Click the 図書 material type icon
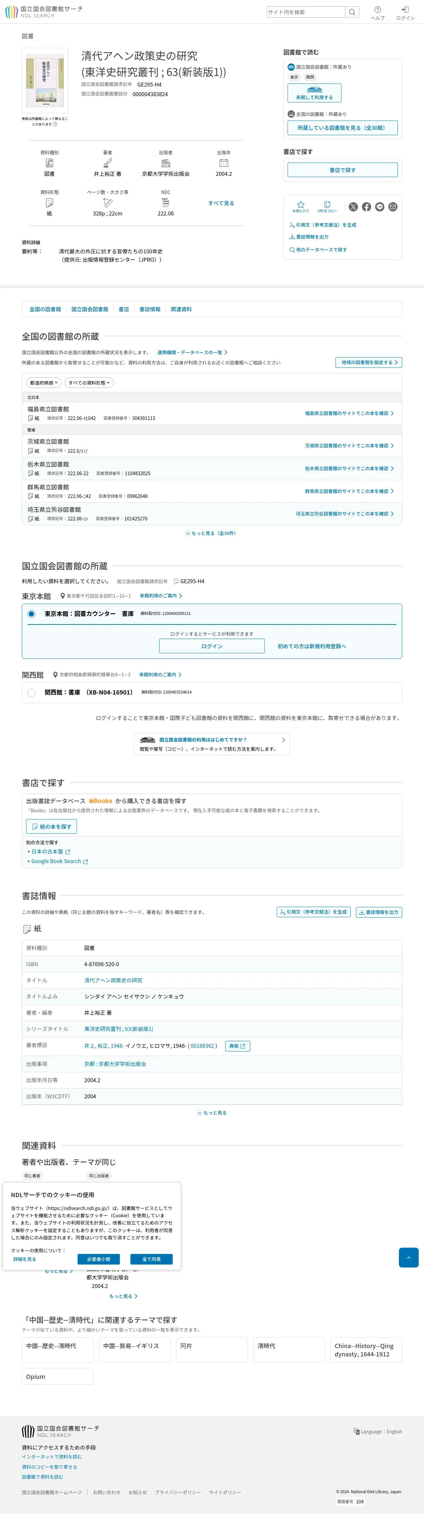The height and width of the screenshot is (1514, 424). [x=49, y=163]
